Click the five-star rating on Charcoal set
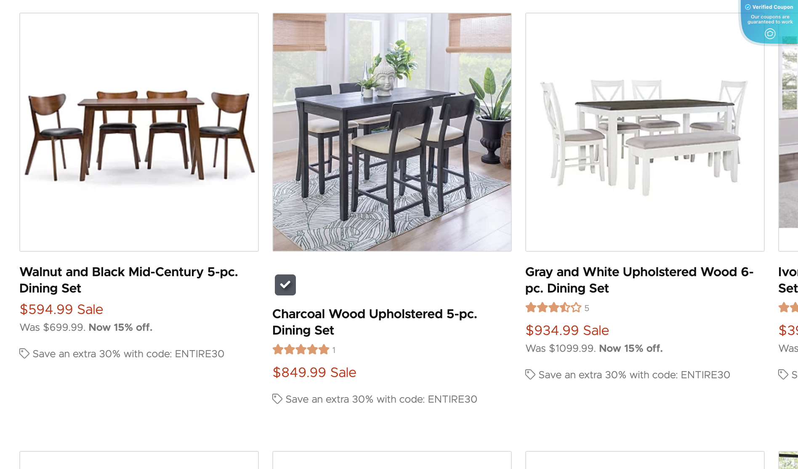The height and width of the screenshot is (469, 798). [301, 350]
